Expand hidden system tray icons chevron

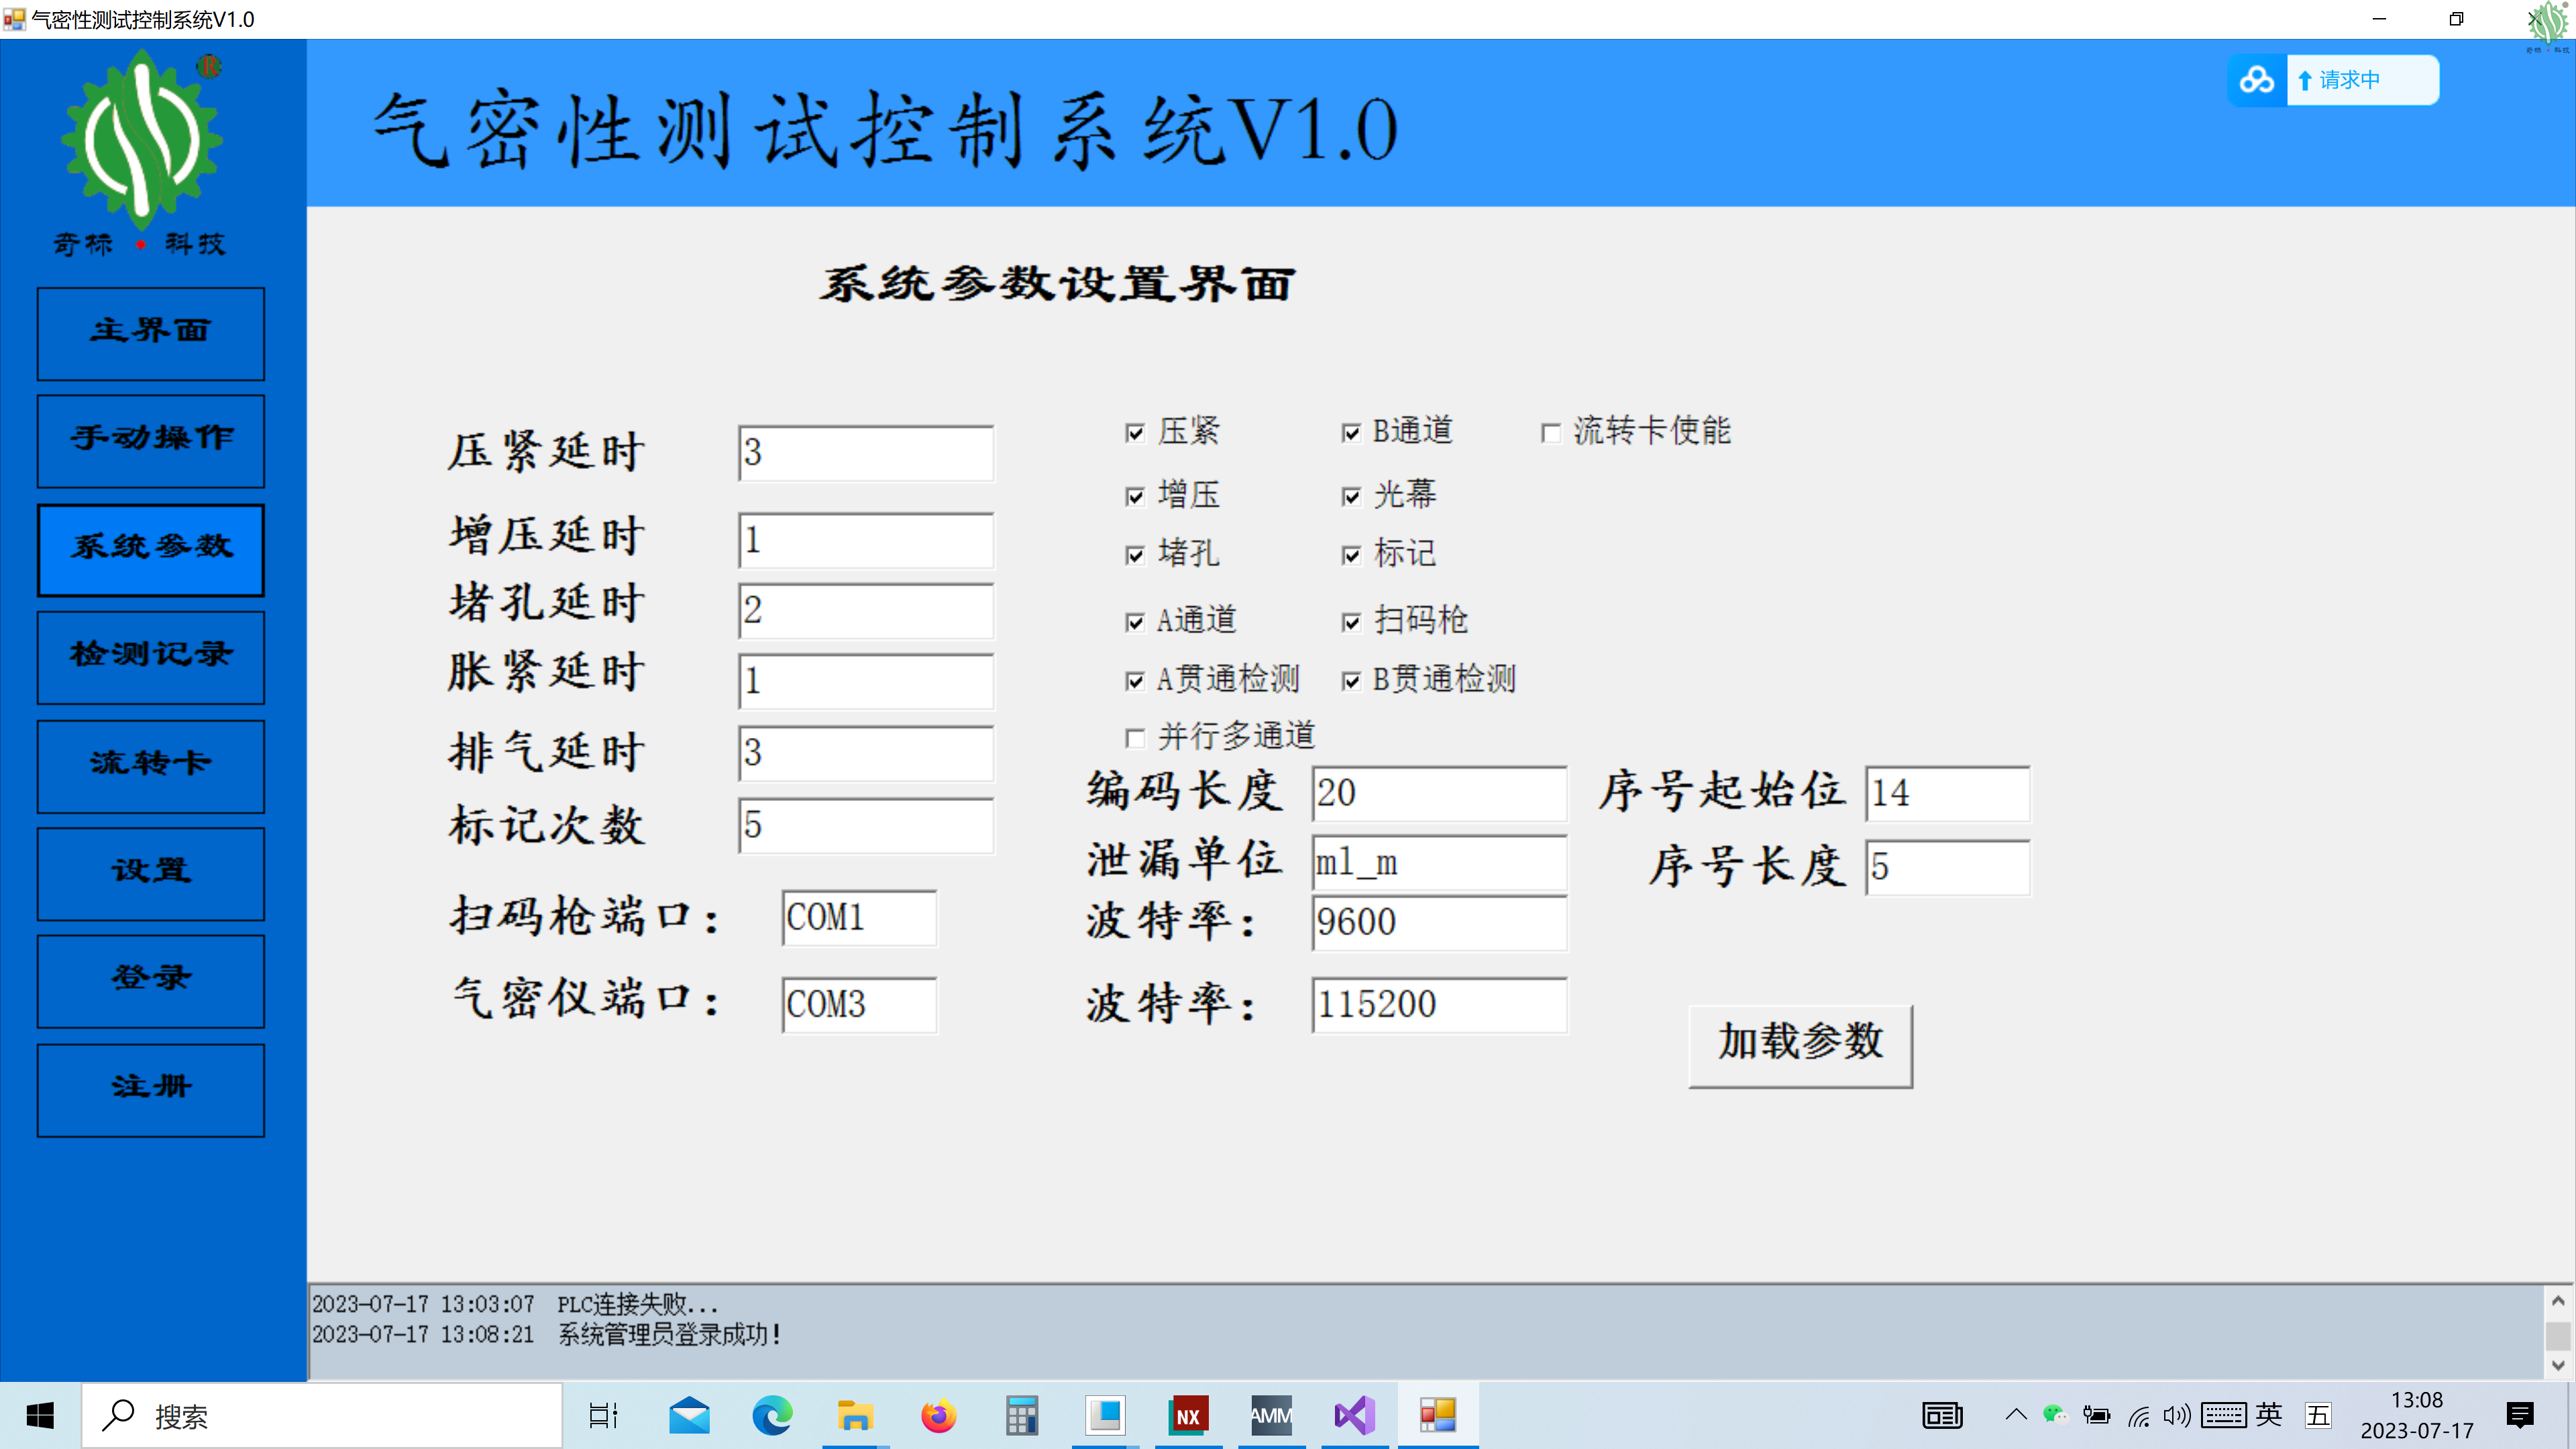coord(2016,1415)
